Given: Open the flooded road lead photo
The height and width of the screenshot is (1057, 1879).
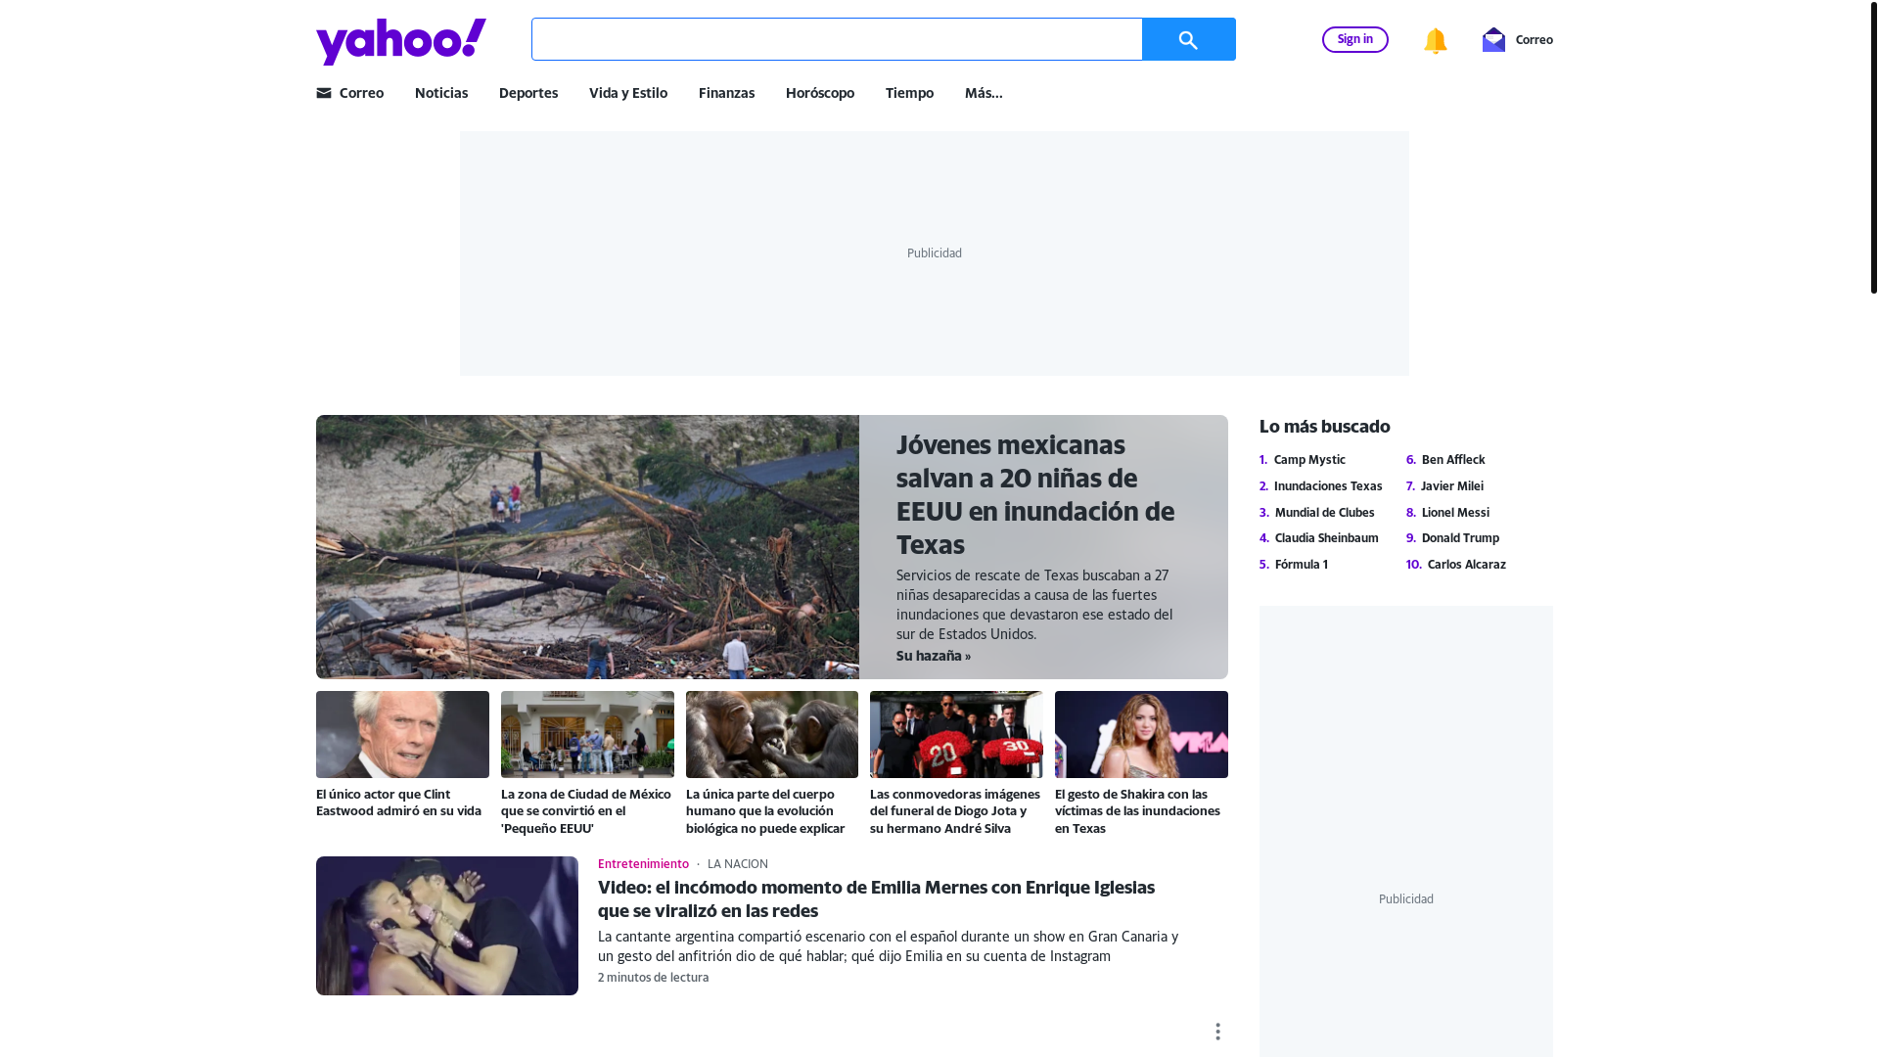Looking at the screenshot, I should pyautogui.click(x=587, y=547).
